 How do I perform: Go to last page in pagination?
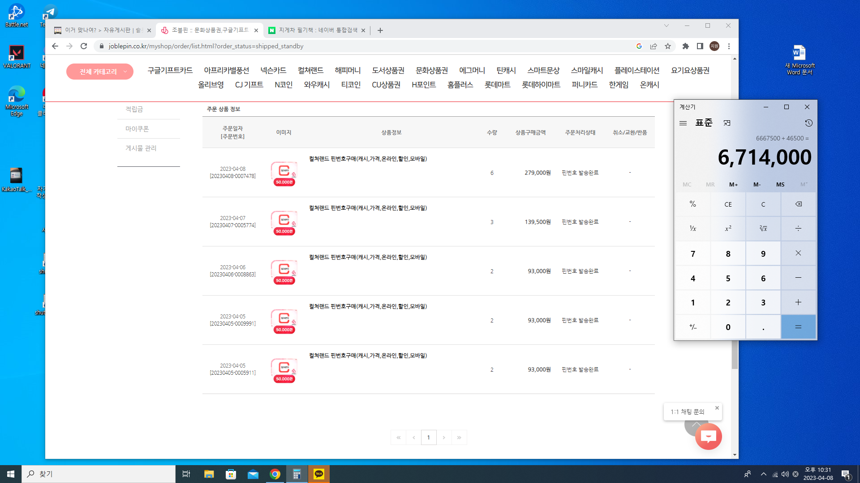[459, 437]
